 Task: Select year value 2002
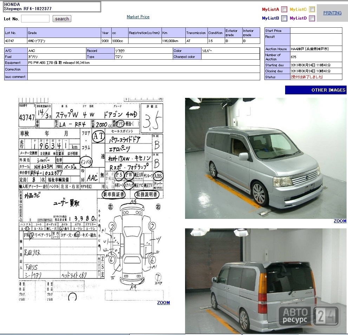[x=105, y=41]
